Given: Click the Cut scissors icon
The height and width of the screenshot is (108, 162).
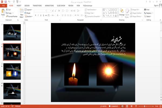Looking at the screenshot, I should point(7,9).
